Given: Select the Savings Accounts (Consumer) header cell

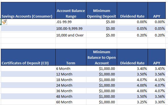Looking at the screenshot, I should [x=28, y=11].
